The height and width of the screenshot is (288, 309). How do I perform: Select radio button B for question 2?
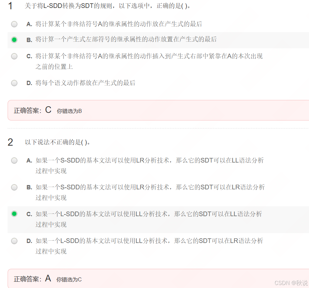point(14,187)
